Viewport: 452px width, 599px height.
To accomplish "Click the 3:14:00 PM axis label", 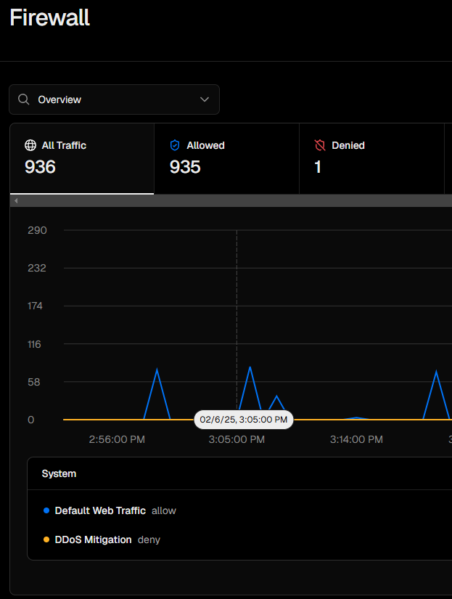I will tap(356, 439).
